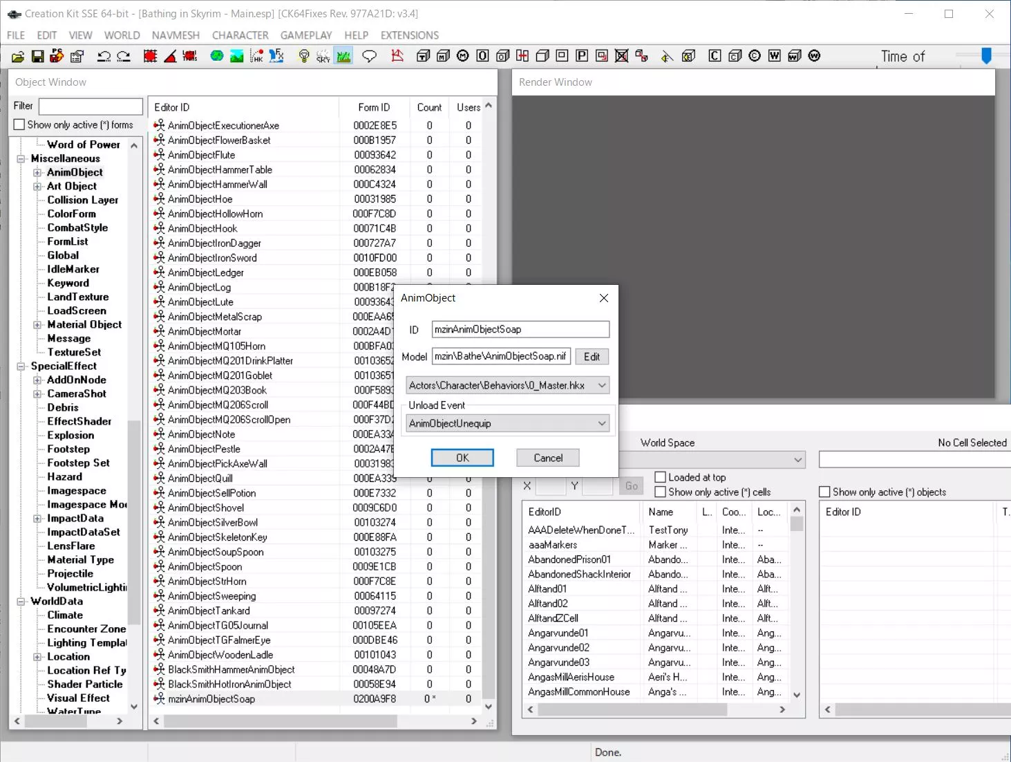Select the AnimObjectFlute row
Viewport: 1011px width, 762px height.
click(314, 155)
